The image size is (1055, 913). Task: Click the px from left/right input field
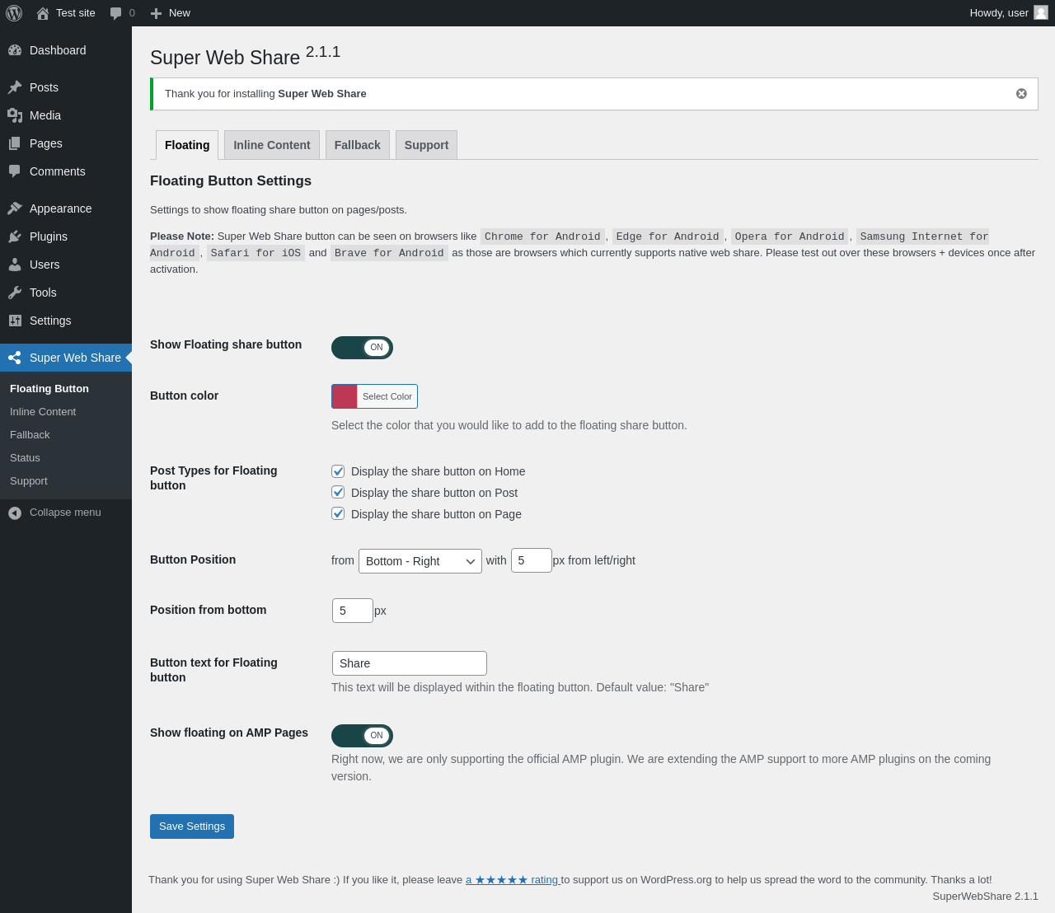point(532,560)
